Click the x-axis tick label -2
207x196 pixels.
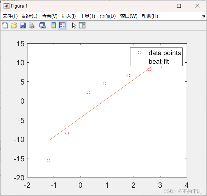pos(27,185)
